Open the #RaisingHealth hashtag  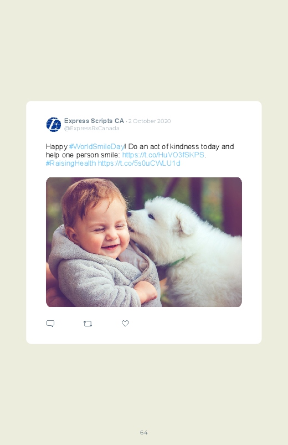(71, 163)
